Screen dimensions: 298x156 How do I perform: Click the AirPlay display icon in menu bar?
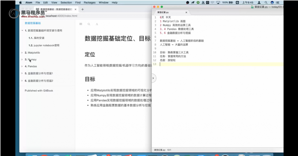[x=218, y=3]
